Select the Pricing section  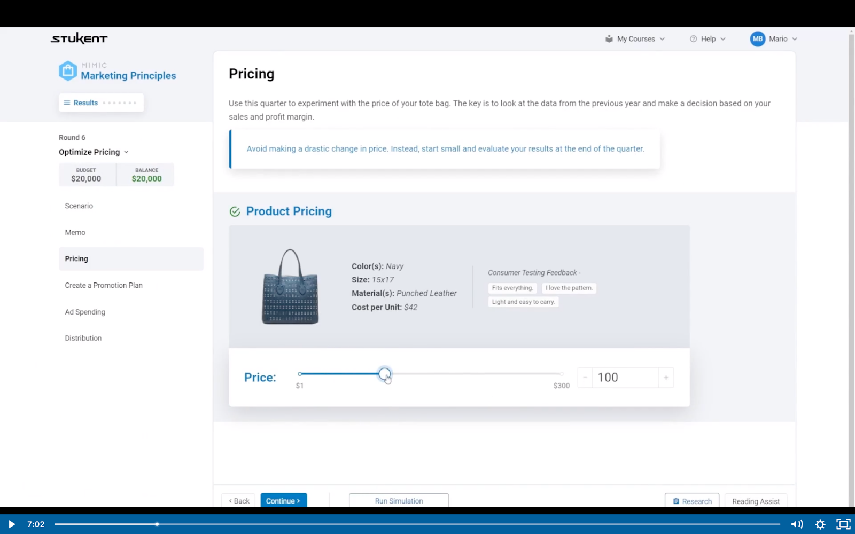(131, 259)
